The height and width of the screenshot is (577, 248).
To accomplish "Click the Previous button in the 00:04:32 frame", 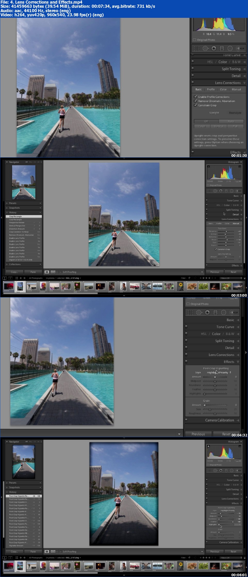I will click(x=198, y=434).
